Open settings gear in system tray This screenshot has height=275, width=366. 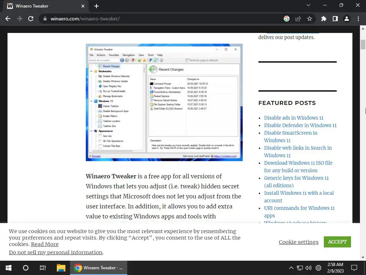[x=318, y=268]
